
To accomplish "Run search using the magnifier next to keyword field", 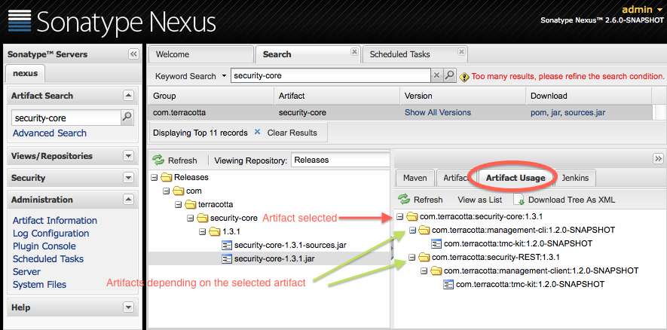I will coord(449,76).
